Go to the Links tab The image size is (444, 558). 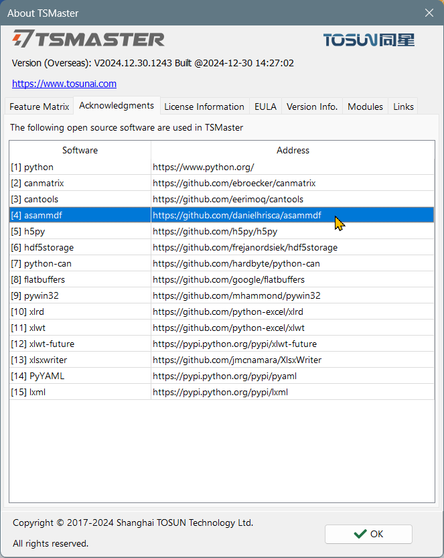click(x=403, y=107)
